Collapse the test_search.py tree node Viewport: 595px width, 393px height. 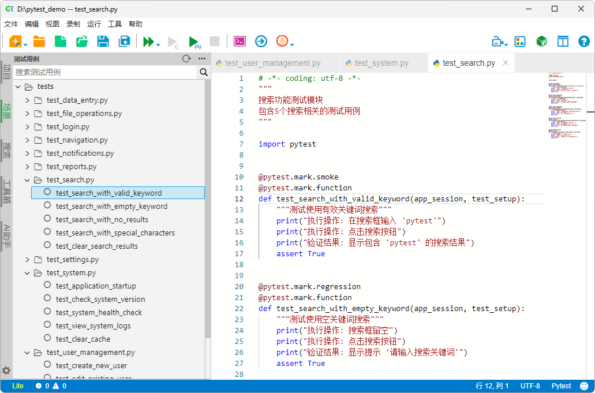coord(27,179)
